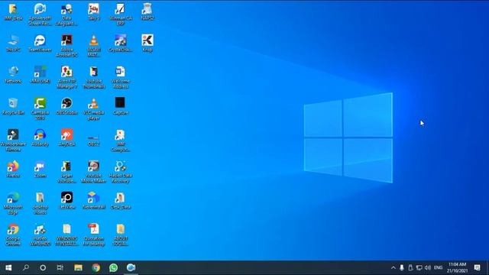Select the WINDOWS 11 INSTALL file
The width and height of the screenshot is (489, 275).
[66, 235]
